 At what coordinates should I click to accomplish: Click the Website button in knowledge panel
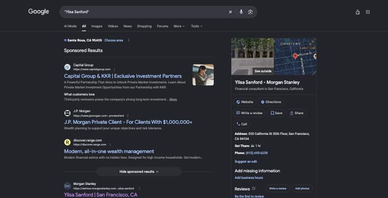tap(245, 102)
